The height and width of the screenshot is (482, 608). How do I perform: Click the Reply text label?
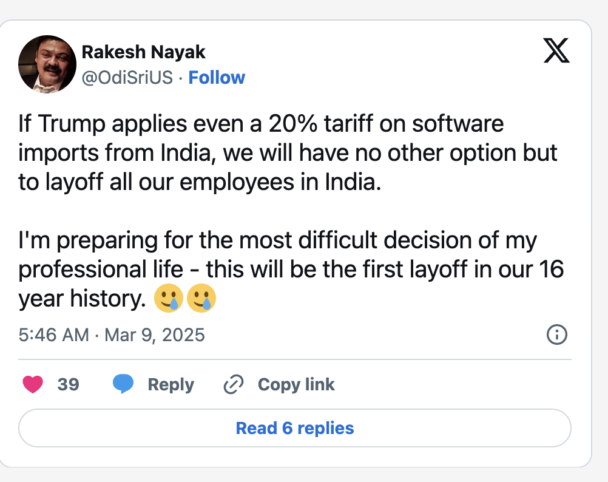pos(171,384)
